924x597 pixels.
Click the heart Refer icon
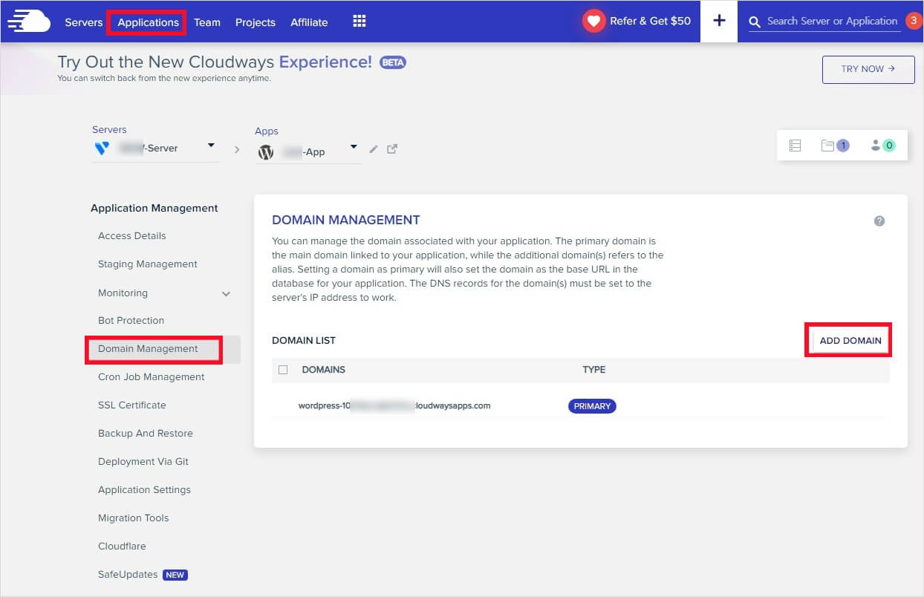593,22
